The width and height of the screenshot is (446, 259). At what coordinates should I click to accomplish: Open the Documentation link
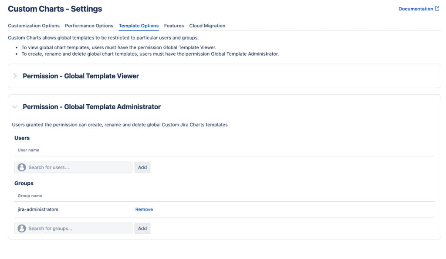click(x=416, y=9)
